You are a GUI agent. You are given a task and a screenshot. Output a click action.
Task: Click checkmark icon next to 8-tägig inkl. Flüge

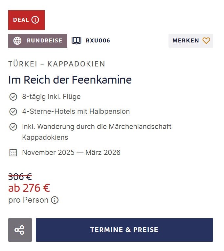click(13, 97)
